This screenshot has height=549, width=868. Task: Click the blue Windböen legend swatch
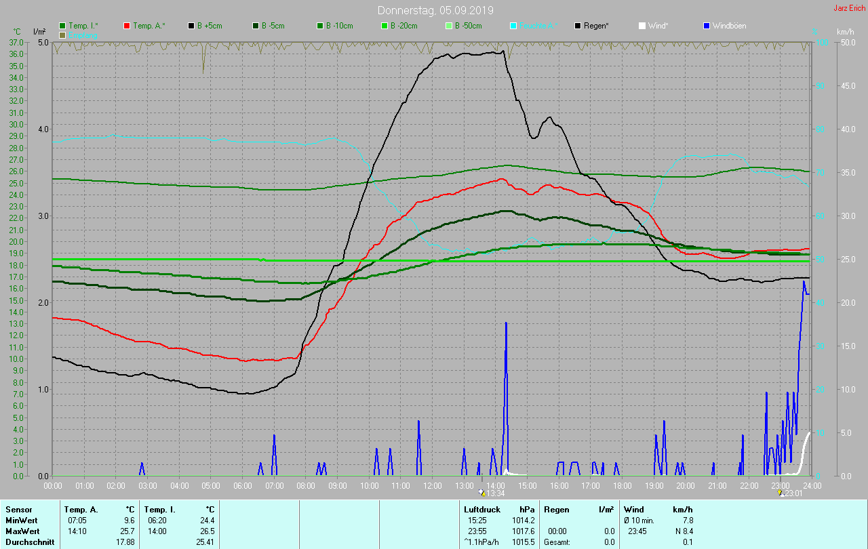click(707, 26)
